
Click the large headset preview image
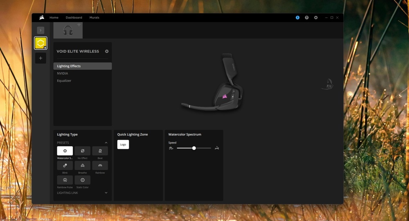pyautogui.click(x=213, y=82)
